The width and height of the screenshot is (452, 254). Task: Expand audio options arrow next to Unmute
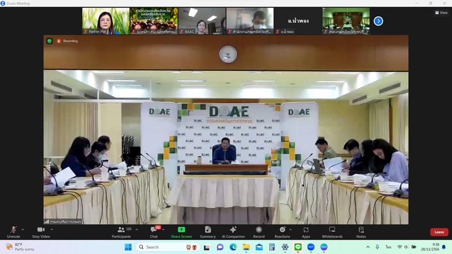click(x=23, y=229)
